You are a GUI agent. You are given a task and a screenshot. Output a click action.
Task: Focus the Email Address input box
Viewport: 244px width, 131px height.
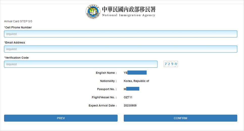click(120, 49)
